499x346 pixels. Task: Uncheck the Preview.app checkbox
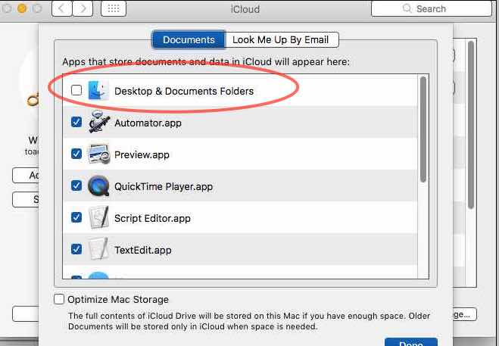pos(76,154)
